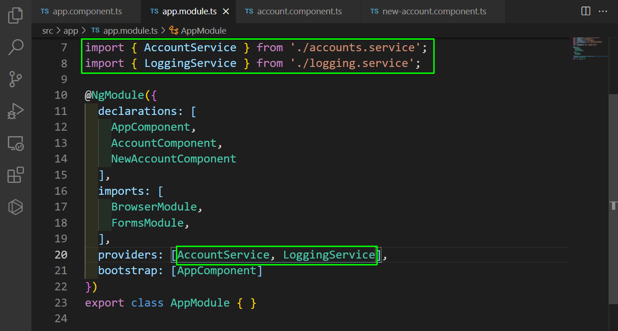Click LoggingService in the line 8 import
618x331 pixels.
coord(190,63)
